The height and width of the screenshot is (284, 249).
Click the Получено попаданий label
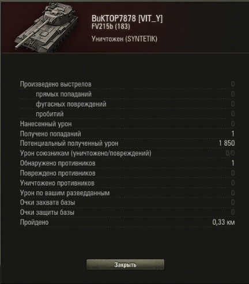pyautogui.click(x=51, y=134)
